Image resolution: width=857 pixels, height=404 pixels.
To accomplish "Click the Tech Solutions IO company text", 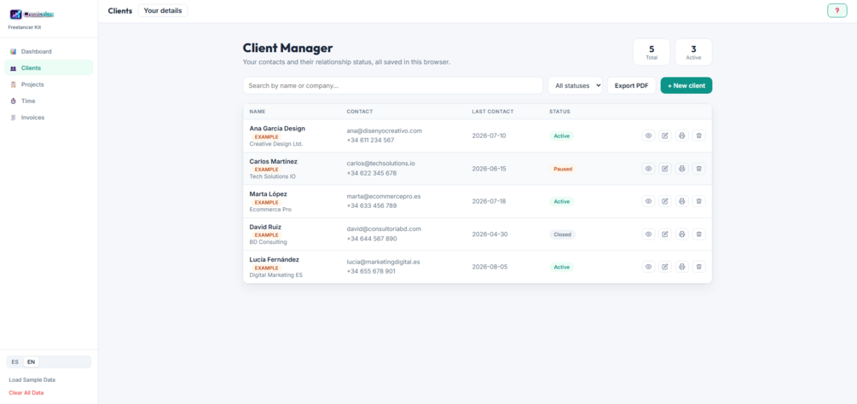I will coord(273,176).
